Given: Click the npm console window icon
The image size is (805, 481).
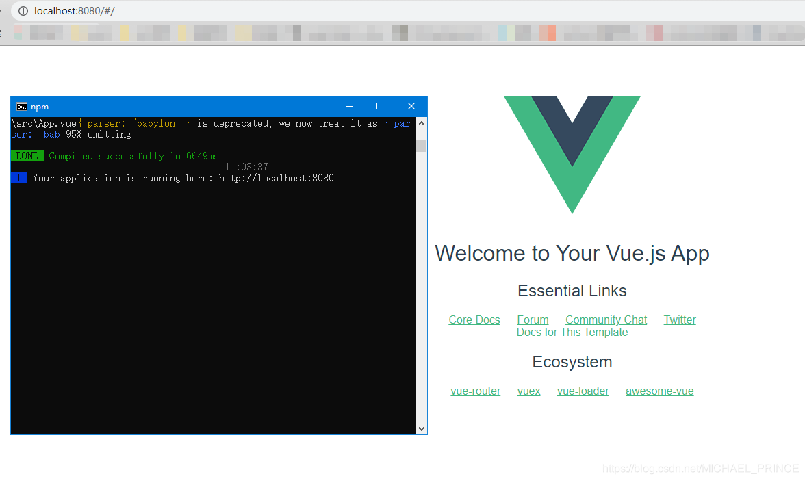Looking at the screenshot, I should 22,106.
